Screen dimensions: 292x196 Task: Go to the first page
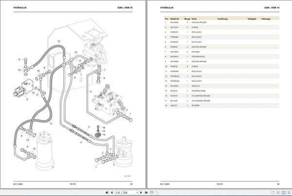(x=107, y=193)
